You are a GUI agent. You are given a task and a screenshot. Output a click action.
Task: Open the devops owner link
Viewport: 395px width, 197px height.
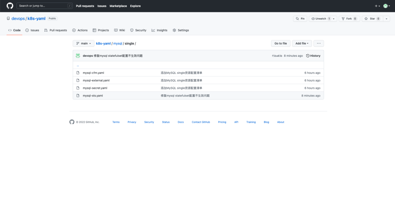18,19
